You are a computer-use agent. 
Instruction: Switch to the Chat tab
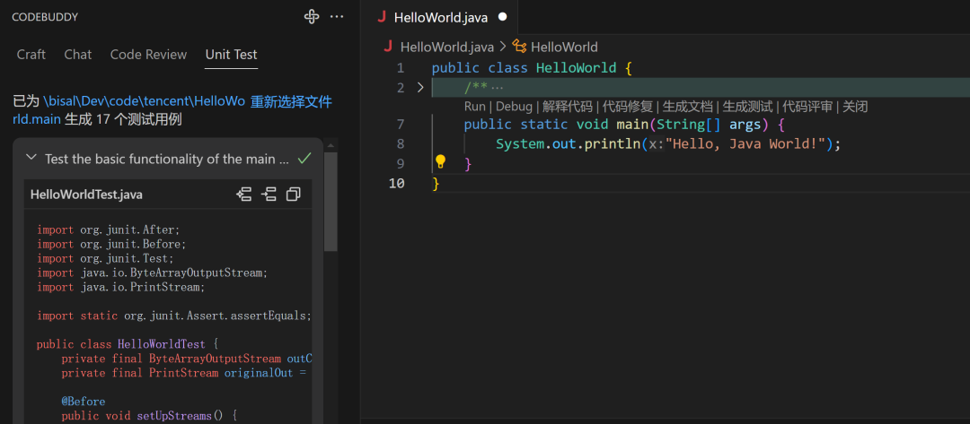[x=78, y=55]
